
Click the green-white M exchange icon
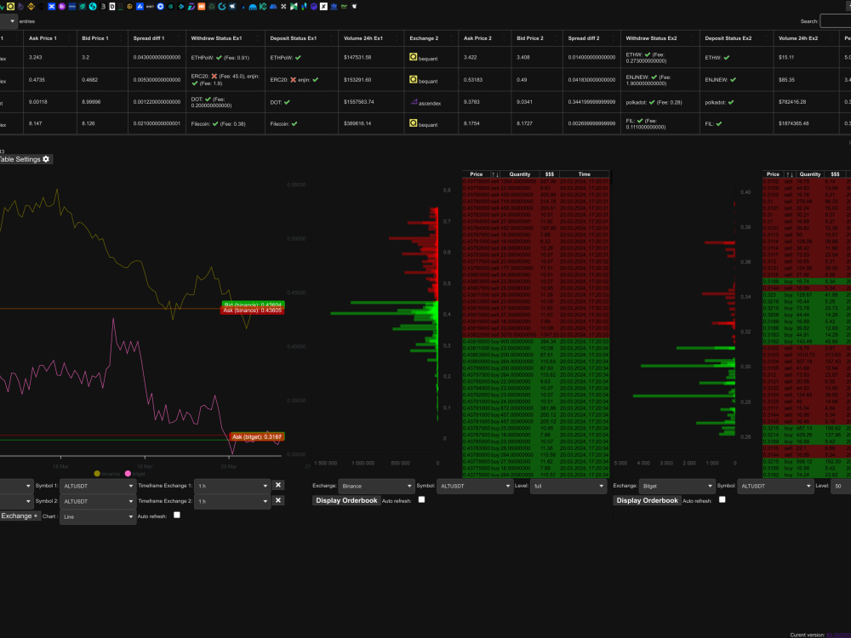point(294,7)
